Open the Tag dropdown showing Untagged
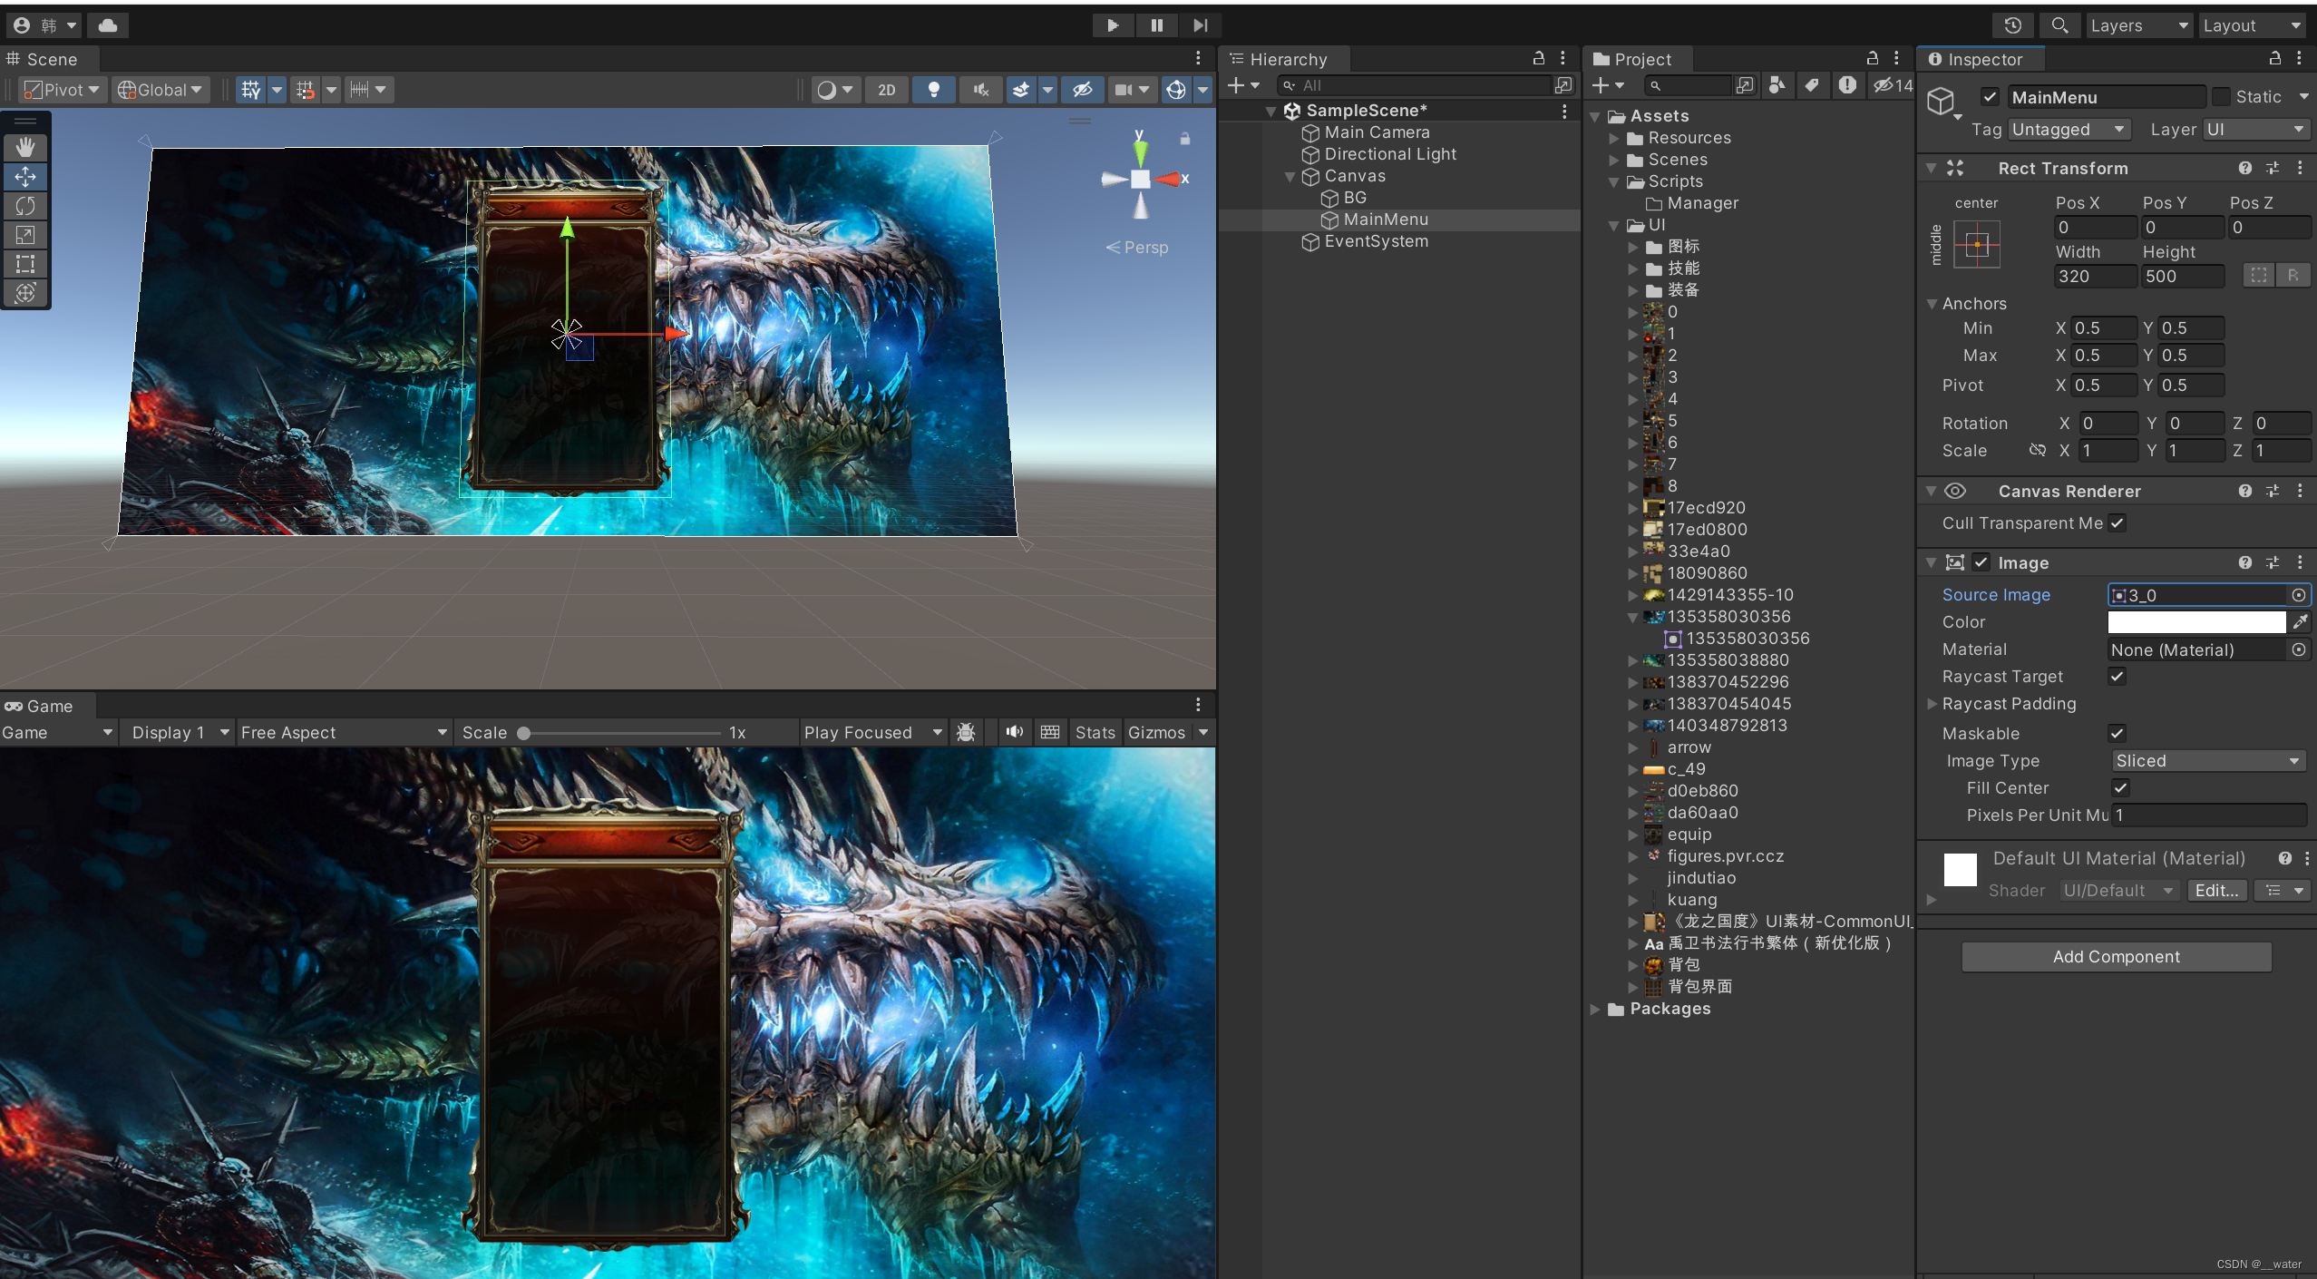The height and width of the screenshot is (1279, 2317). click(2068, 130)
